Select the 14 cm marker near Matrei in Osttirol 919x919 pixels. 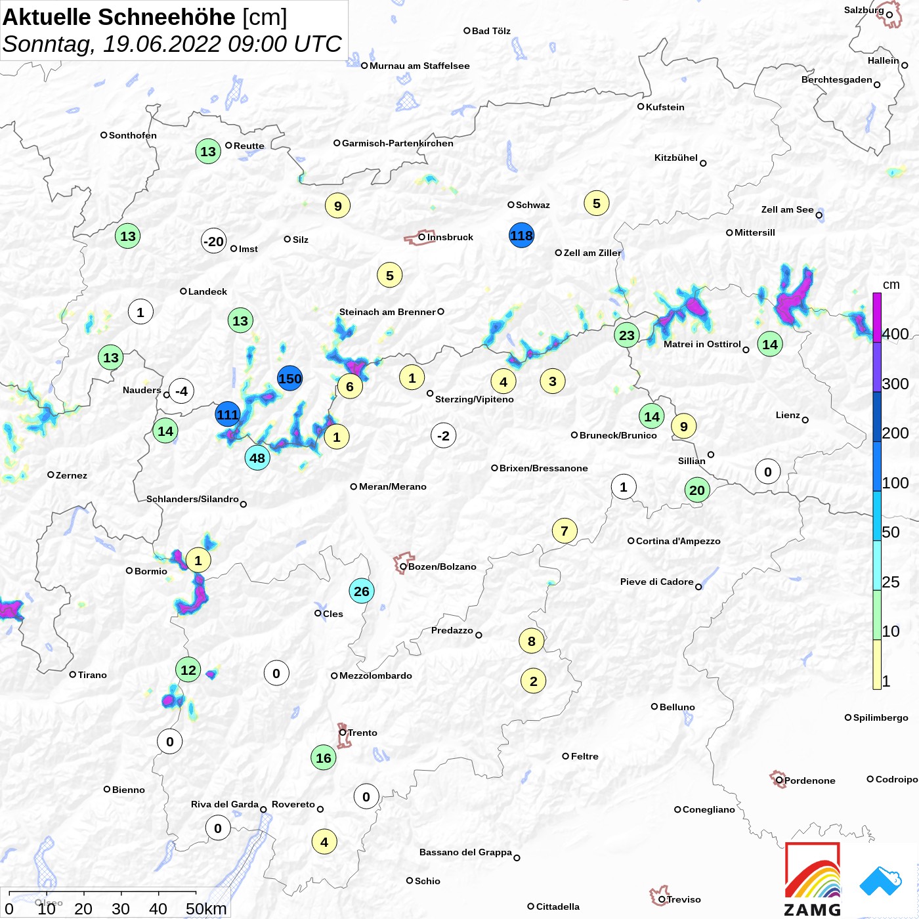point(770,343)
